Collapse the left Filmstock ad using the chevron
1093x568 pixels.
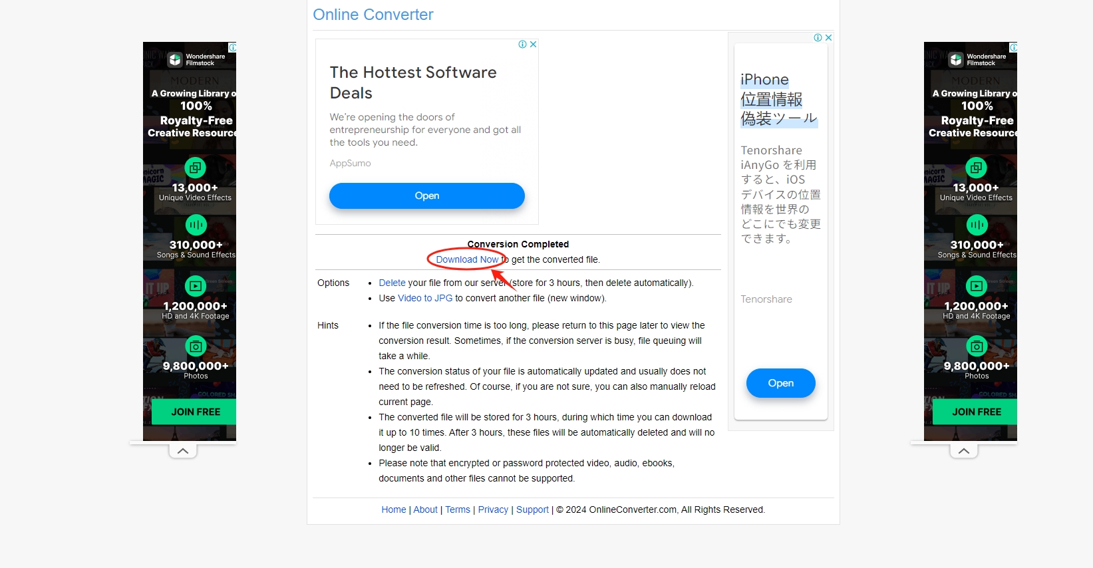183,451
